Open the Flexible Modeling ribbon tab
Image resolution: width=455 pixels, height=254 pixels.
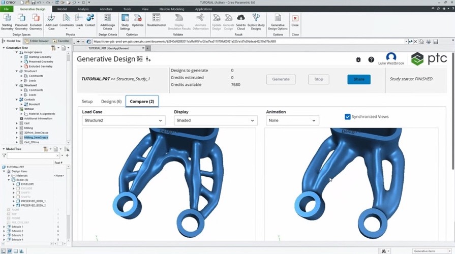[171, 9]
